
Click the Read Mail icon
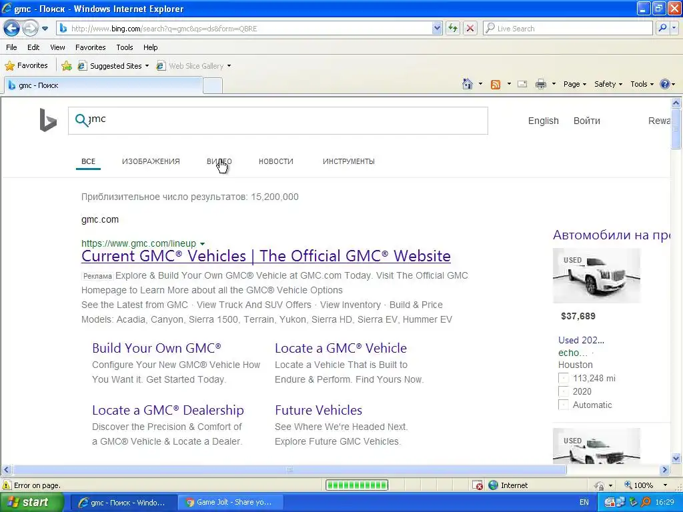522,84
